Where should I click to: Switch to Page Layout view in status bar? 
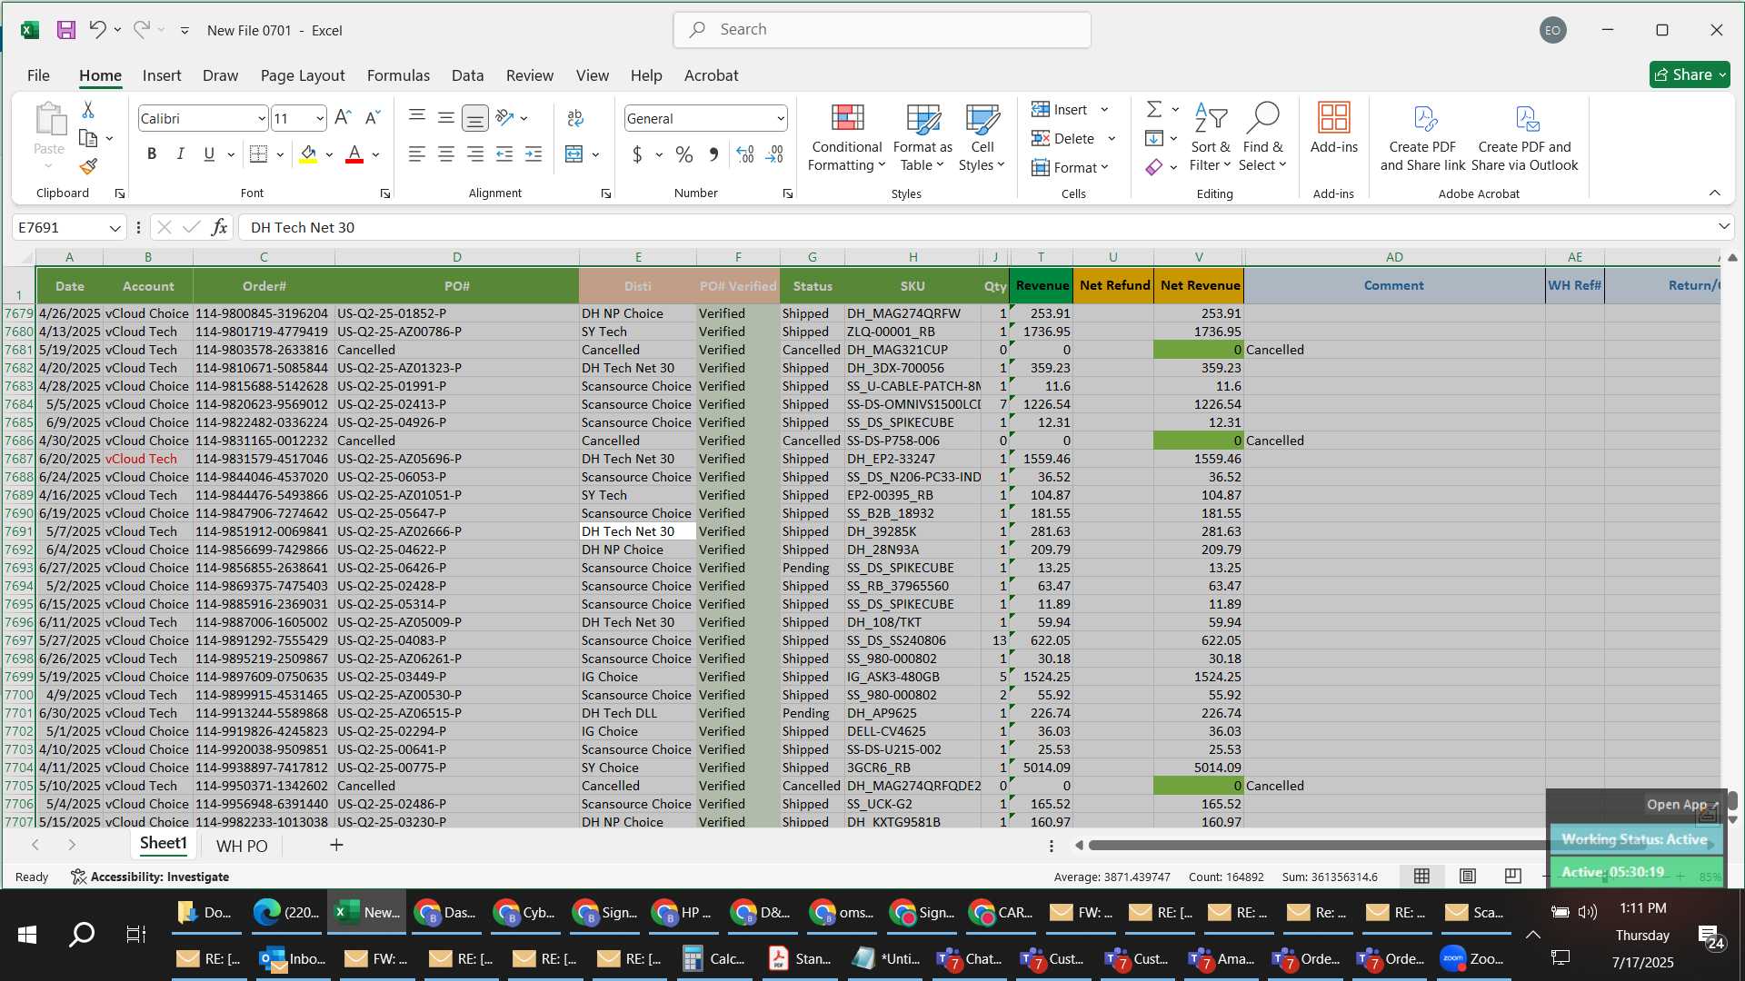point(1467,876)
